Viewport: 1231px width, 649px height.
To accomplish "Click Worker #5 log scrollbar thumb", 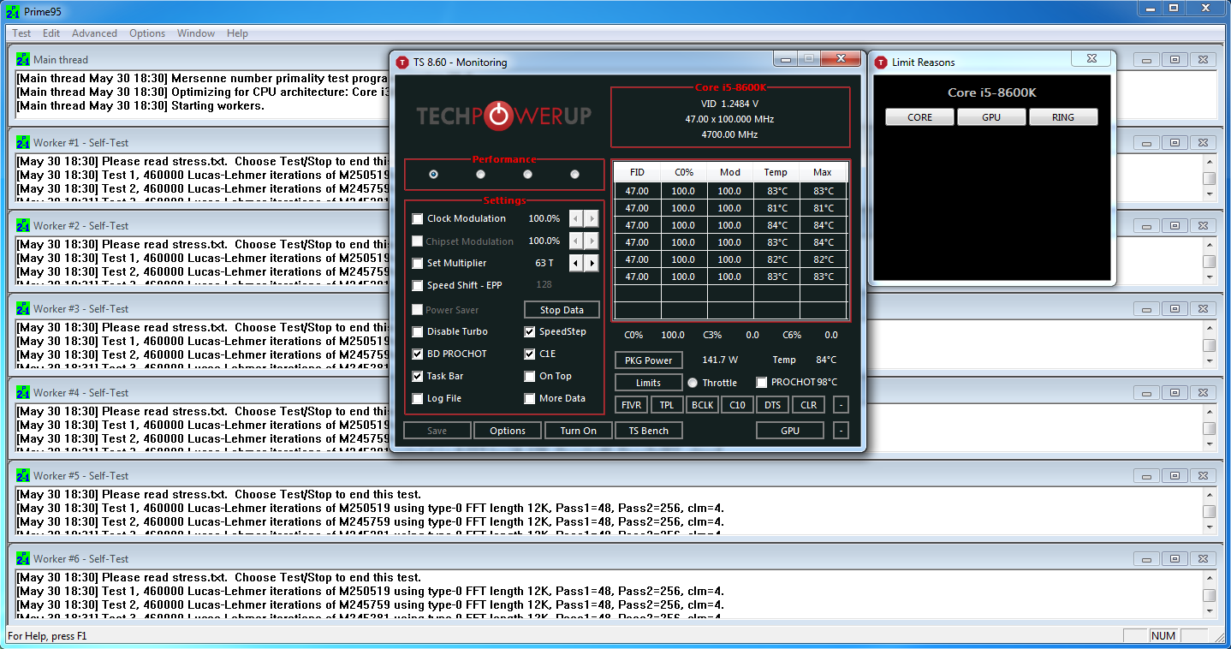I will tap(1209, 511).
